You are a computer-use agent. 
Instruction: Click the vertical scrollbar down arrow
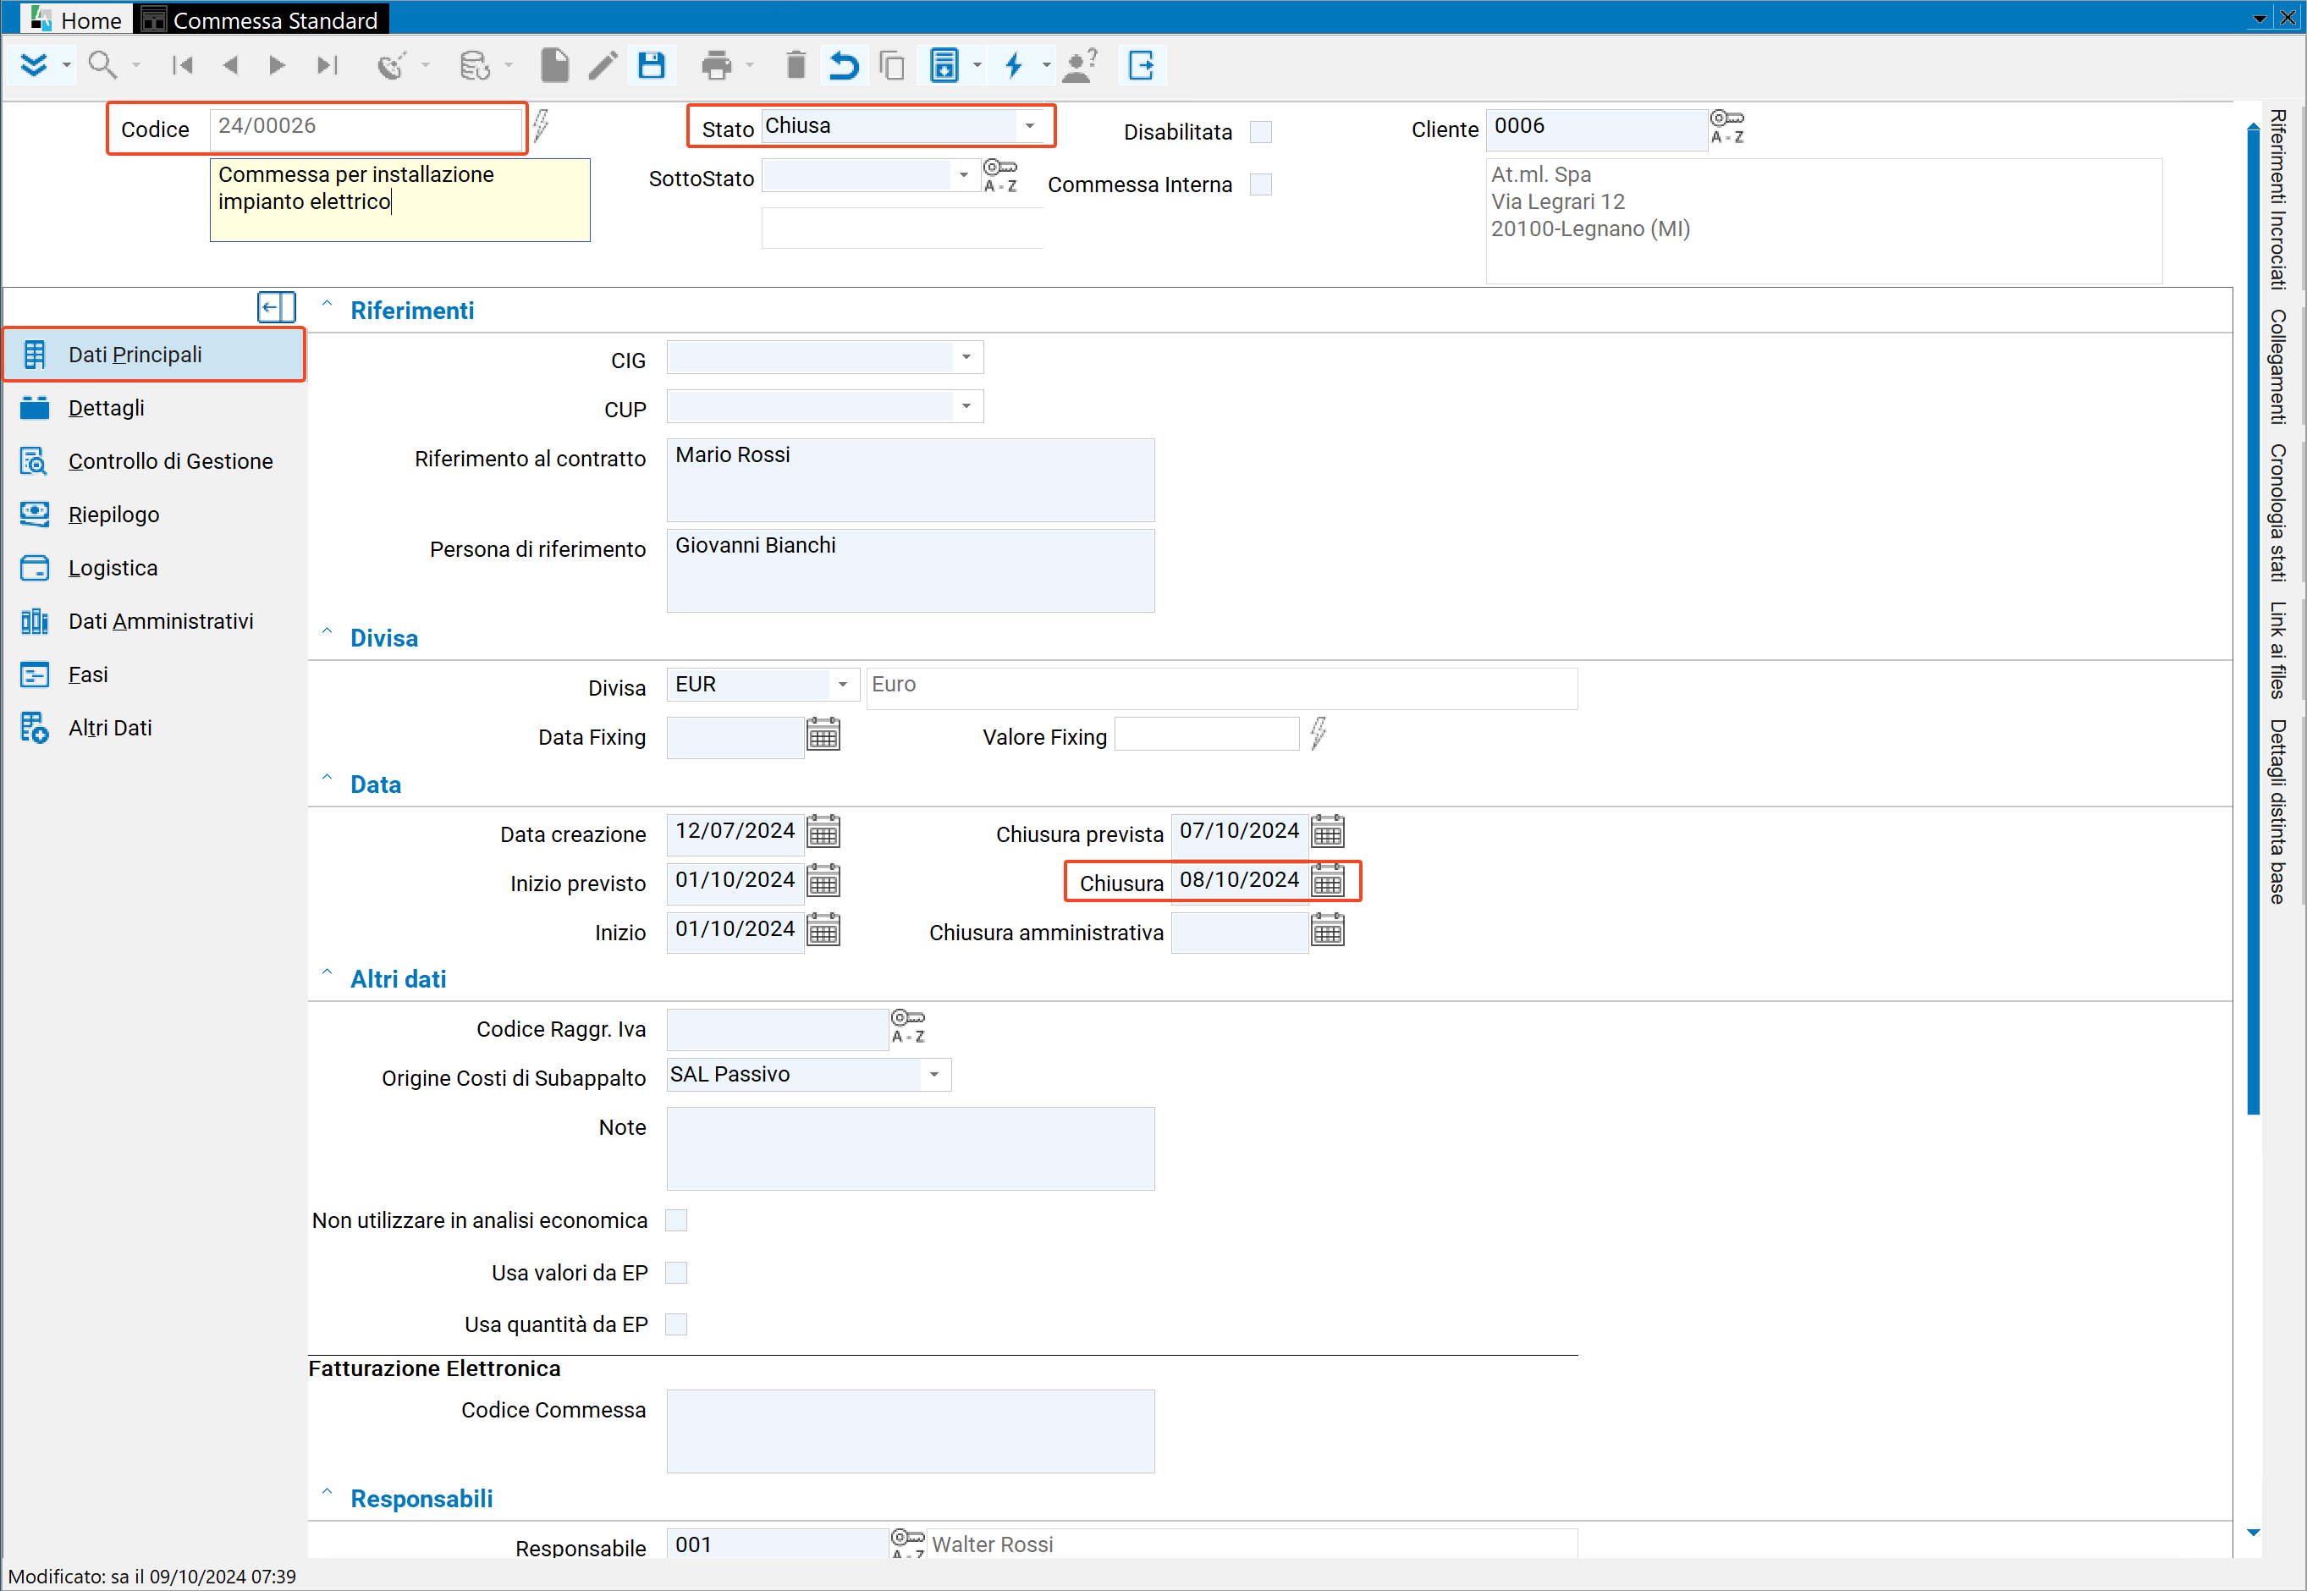coord(2253,1533)
